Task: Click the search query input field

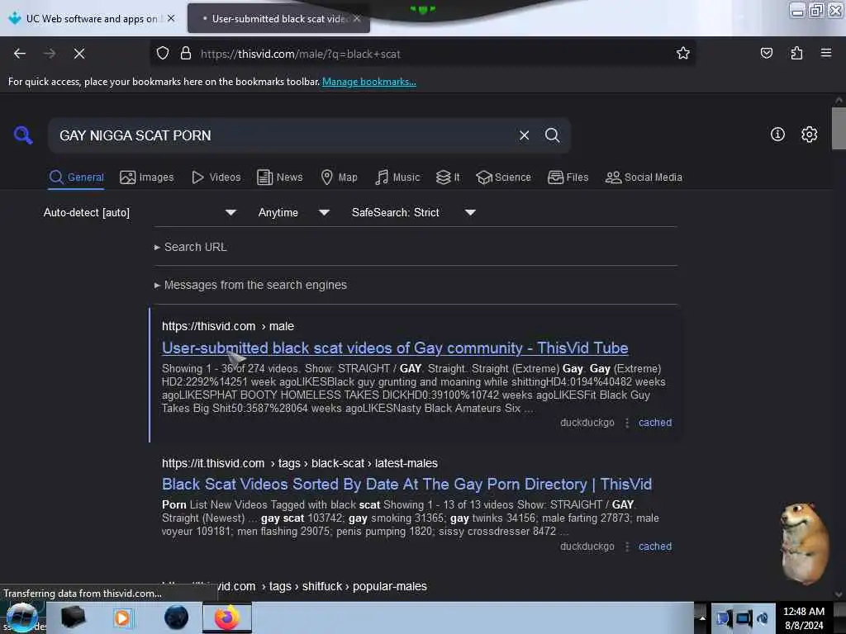Action: click(x=283, y=135)
